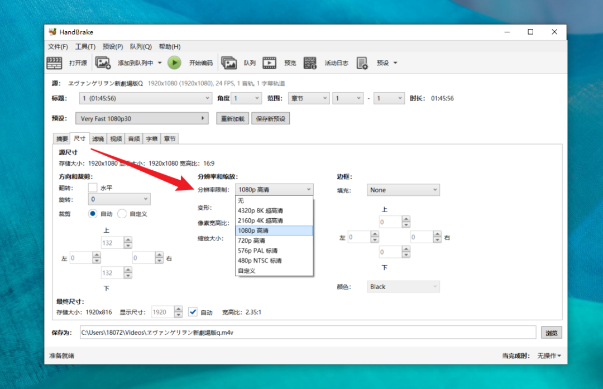Click the Preview filmstrip icon

coord(270,63)
